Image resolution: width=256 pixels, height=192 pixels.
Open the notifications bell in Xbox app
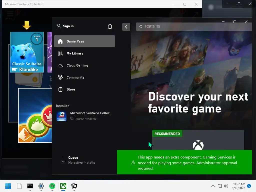click(x=110, y=26)
